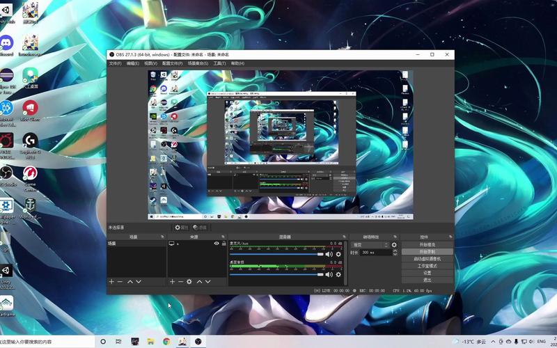
Task: Remove the source with the minus icon in 来源 panel
Action: [180, 282]
